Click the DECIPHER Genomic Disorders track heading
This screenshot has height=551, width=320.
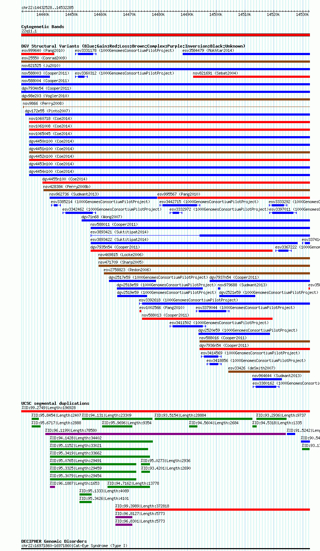(x=54, y=541)
